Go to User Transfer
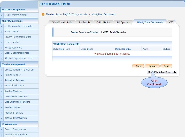The image size is (186, 140). tap(12, 42)
